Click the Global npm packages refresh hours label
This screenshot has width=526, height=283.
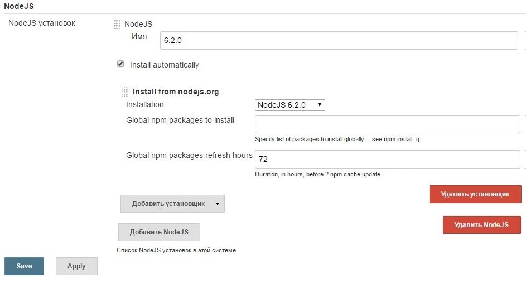(x=189, y=155)
